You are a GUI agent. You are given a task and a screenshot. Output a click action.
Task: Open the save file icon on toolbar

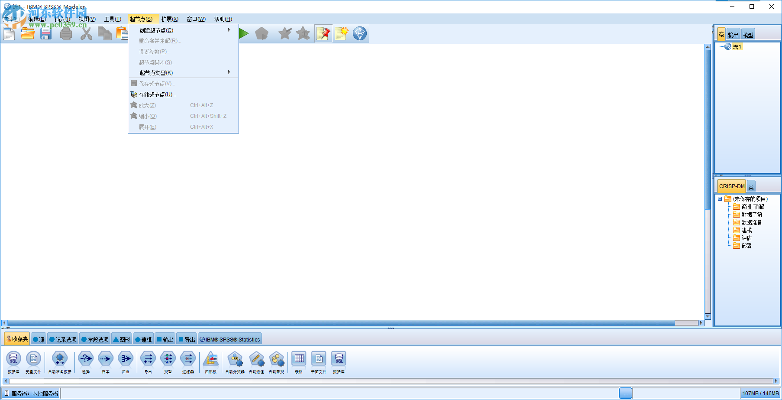click(x=45, y=33)
